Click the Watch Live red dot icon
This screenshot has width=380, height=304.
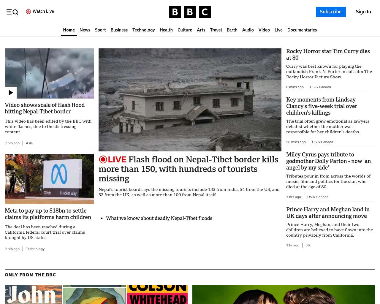[28, 12]
